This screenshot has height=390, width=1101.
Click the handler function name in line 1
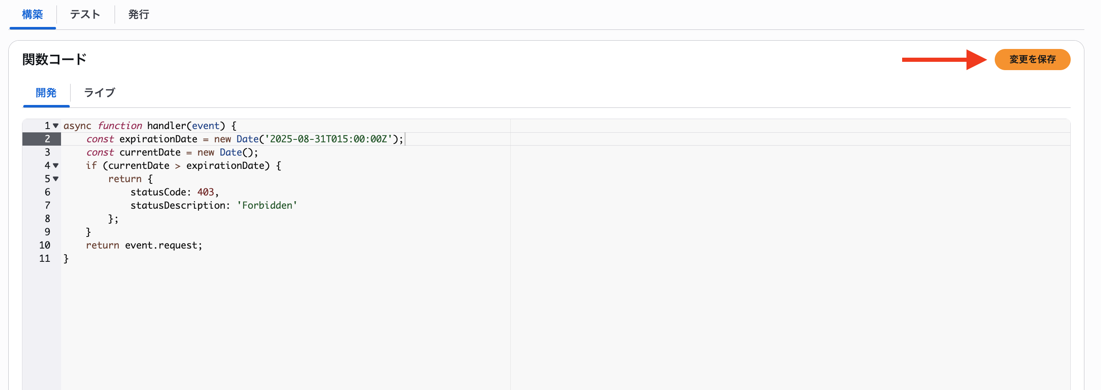point(167,126)
